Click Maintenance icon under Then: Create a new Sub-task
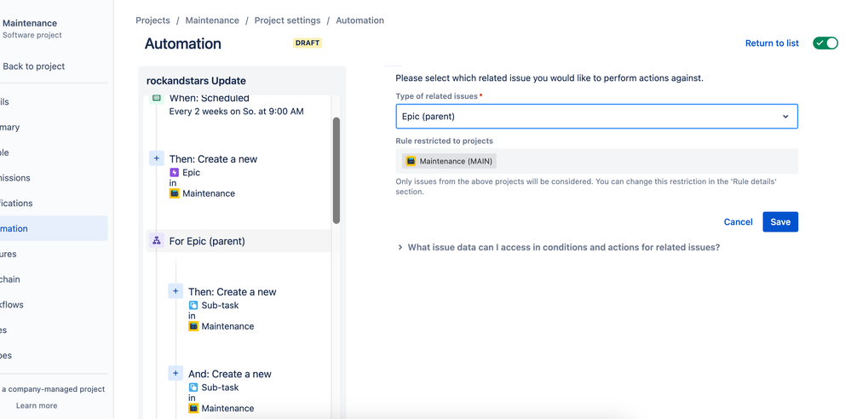This screenshot has height=419, width=851. click(x=193, y=326)
